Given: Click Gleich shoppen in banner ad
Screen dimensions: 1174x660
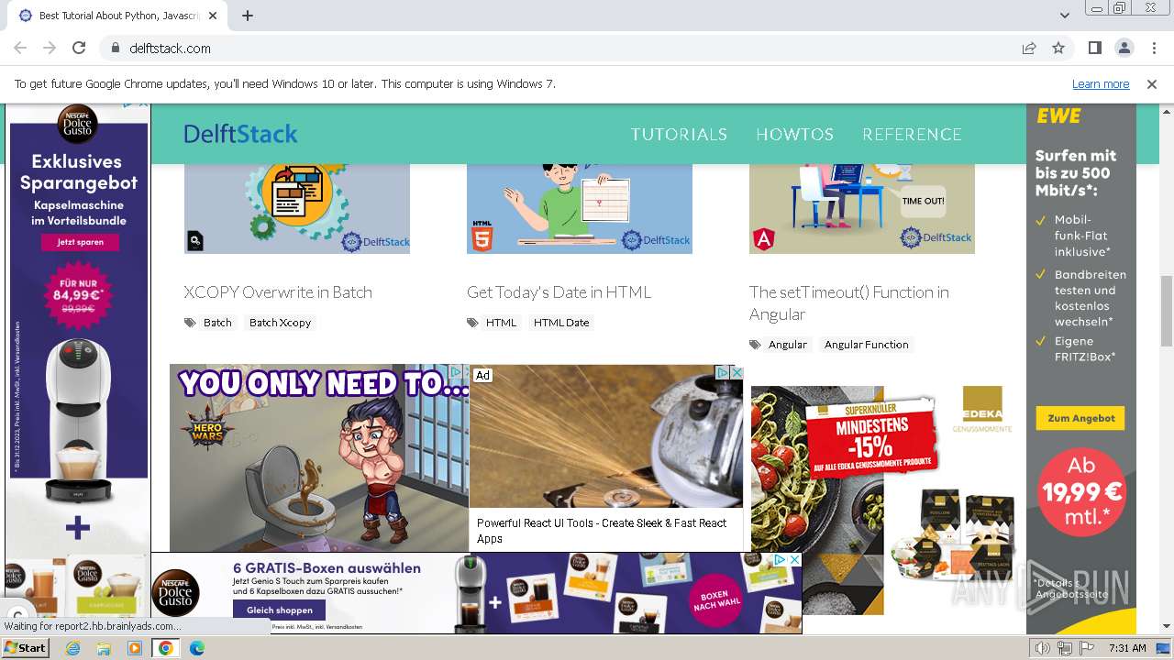Looking at the screenshot, I should tap(279, 610).
